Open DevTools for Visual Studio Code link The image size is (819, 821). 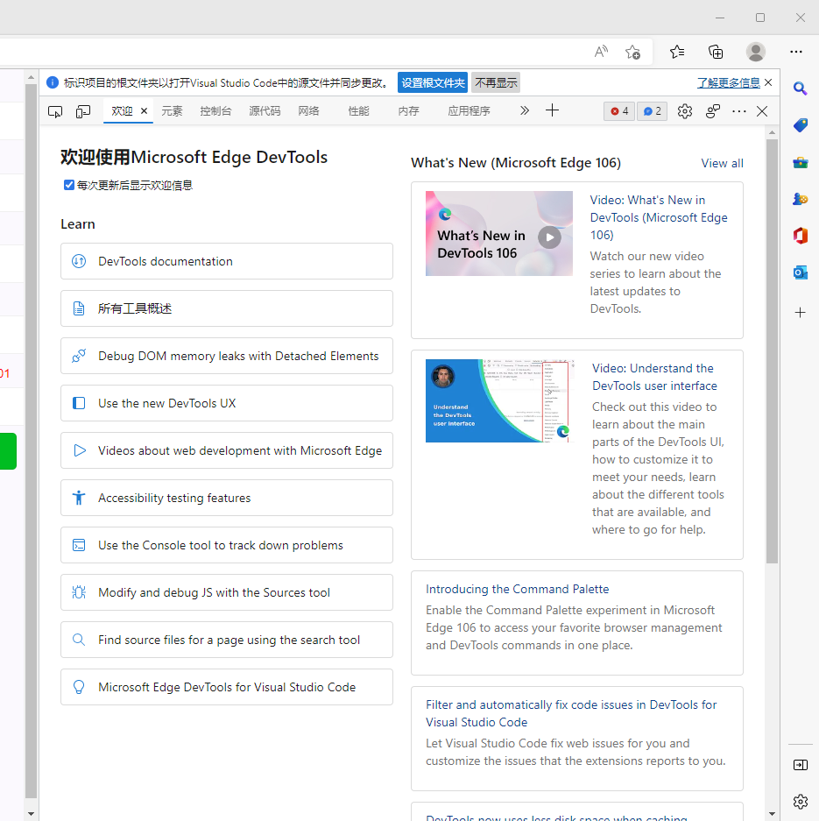pyautogui.click(x=227, y=687)
